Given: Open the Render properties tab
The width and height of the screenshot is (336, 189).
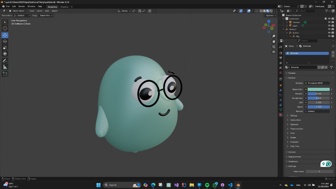Looking at the screenshot, I should tap(281, 52).
